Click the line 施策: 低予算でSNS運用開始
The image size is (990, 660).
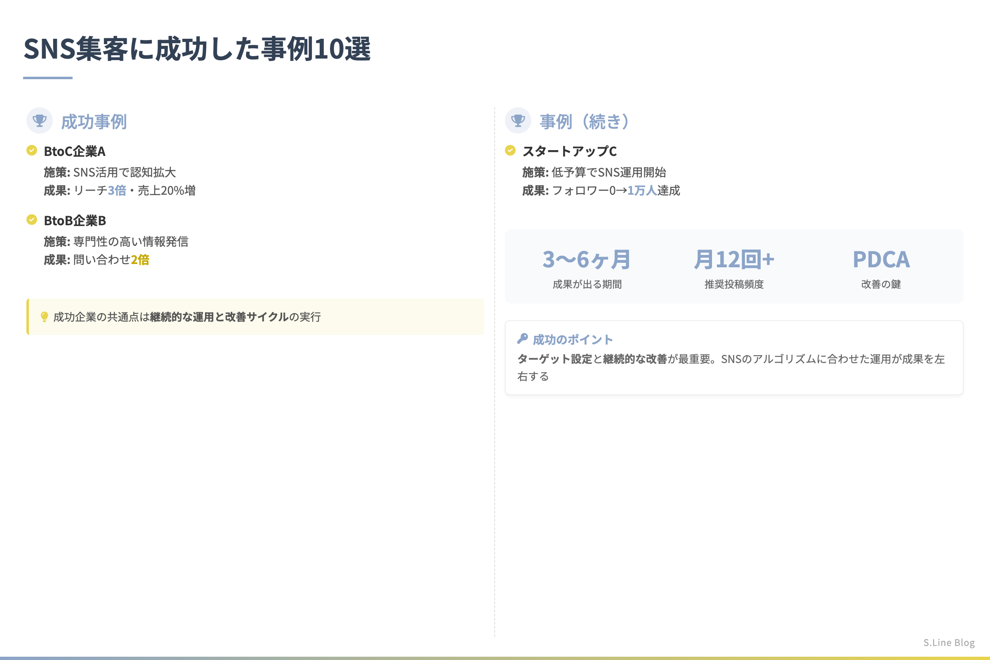pyautogui.click(x=594, y=172)
